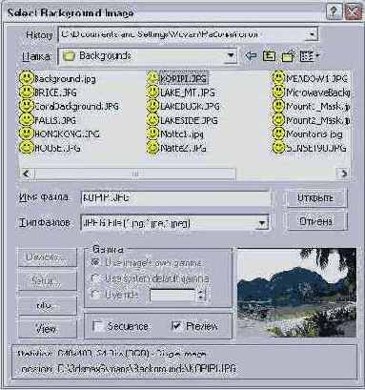Toggle the Preview checkbox
This screenshot has height=390, width=365.
[176, 326]
